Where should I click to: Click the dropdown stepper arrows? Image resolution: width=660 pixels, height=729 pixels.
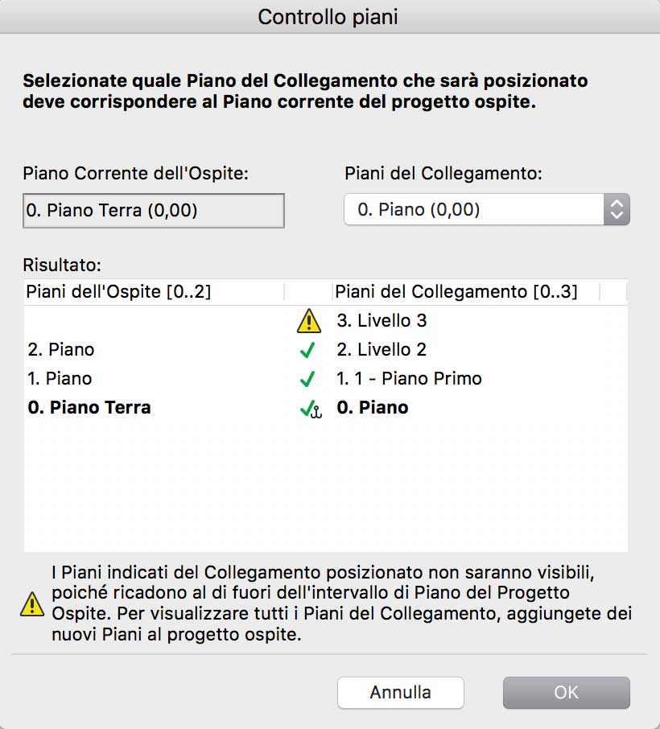click(x=617, y=210)
